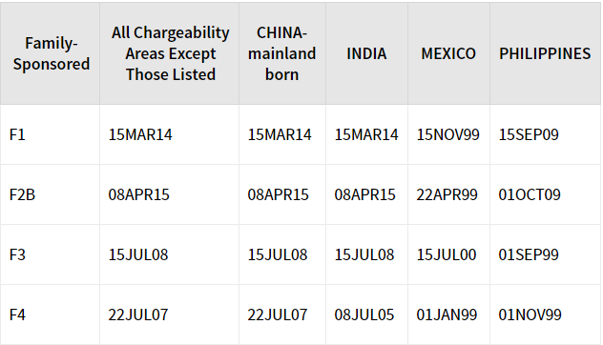Select the PHILIPPINES column header
This screenshot has height=345, width=603.
pyautogui.click(x=545, y=53)
